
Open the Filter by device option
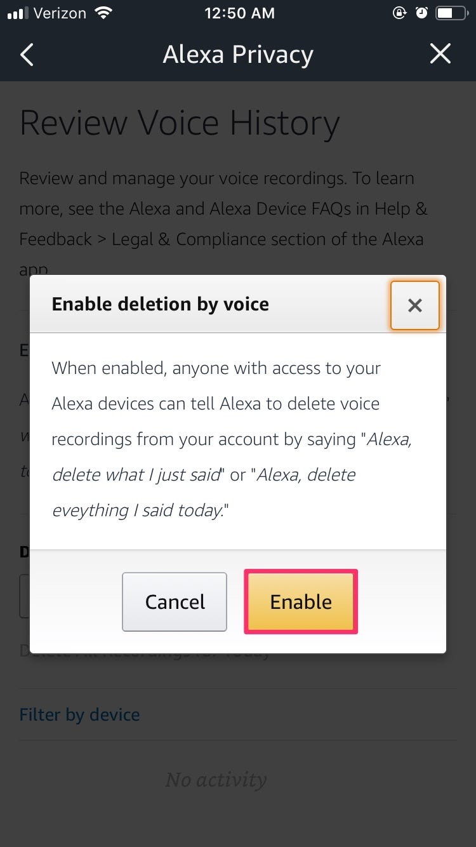[x=79, y=714]
